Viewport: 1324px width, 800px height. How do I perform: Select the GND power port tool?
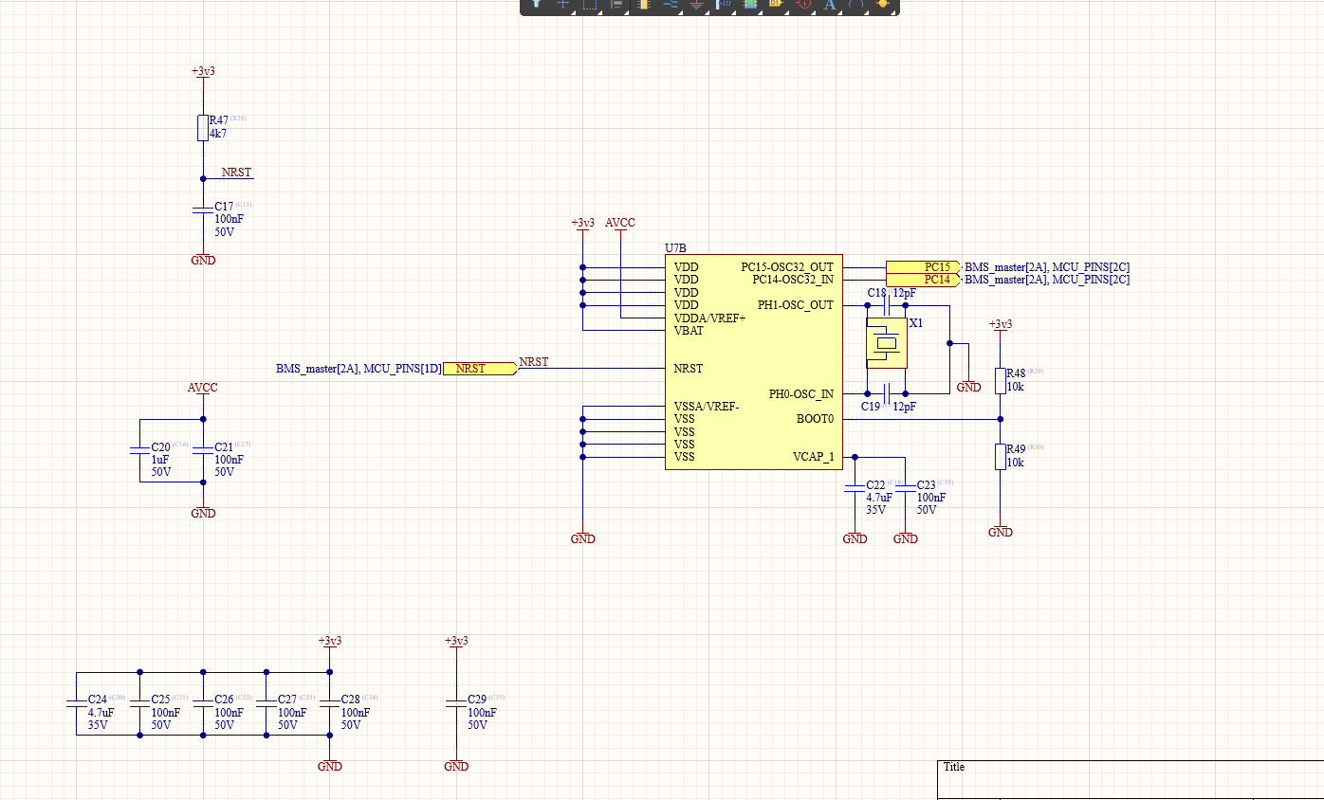(x=696, y=7)
